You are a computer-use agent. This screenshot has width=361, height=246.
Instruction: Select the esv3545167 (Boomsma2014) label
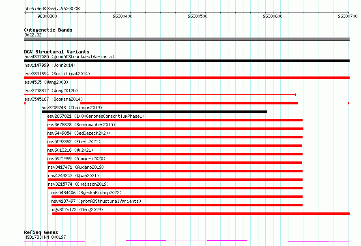pyautogui.click(x=54, y=99)
